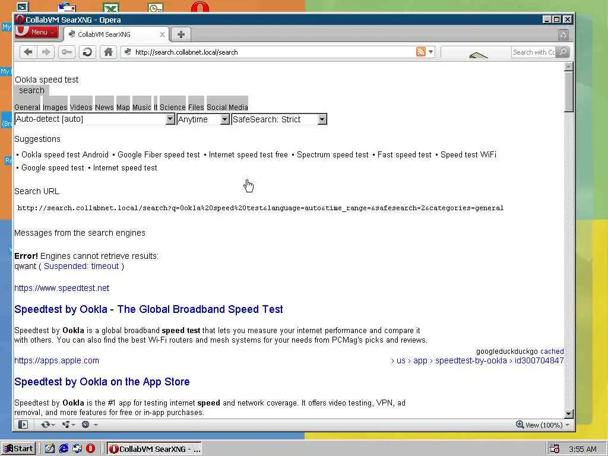This screenshot has width=608, height=456.
Task: Go to the Home page
Action: click(x=108, y=52)
